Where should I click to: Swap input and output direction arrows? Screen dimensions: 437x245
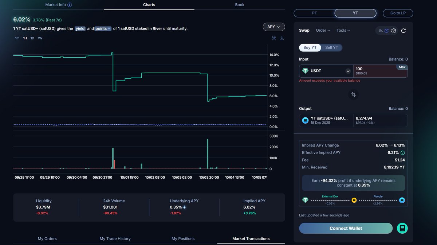(x=353, y=94)
